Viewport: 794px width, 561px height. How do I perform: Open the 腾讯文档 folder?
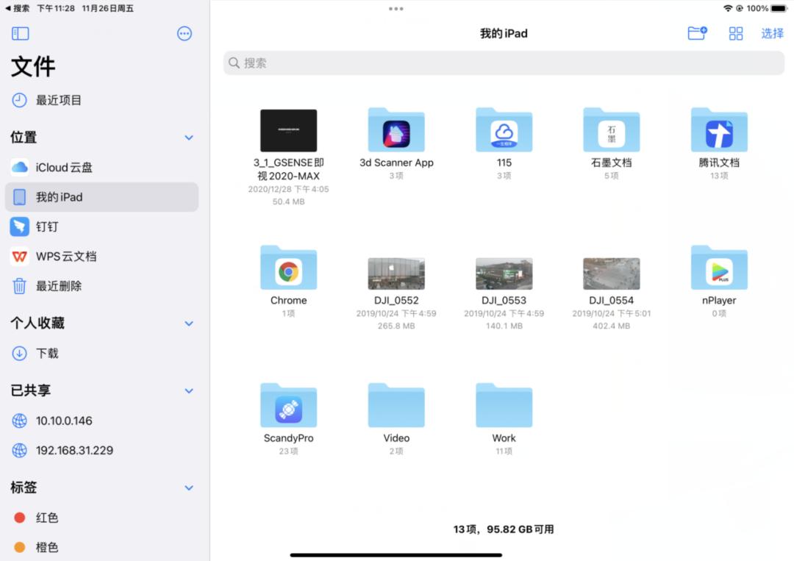719,132
